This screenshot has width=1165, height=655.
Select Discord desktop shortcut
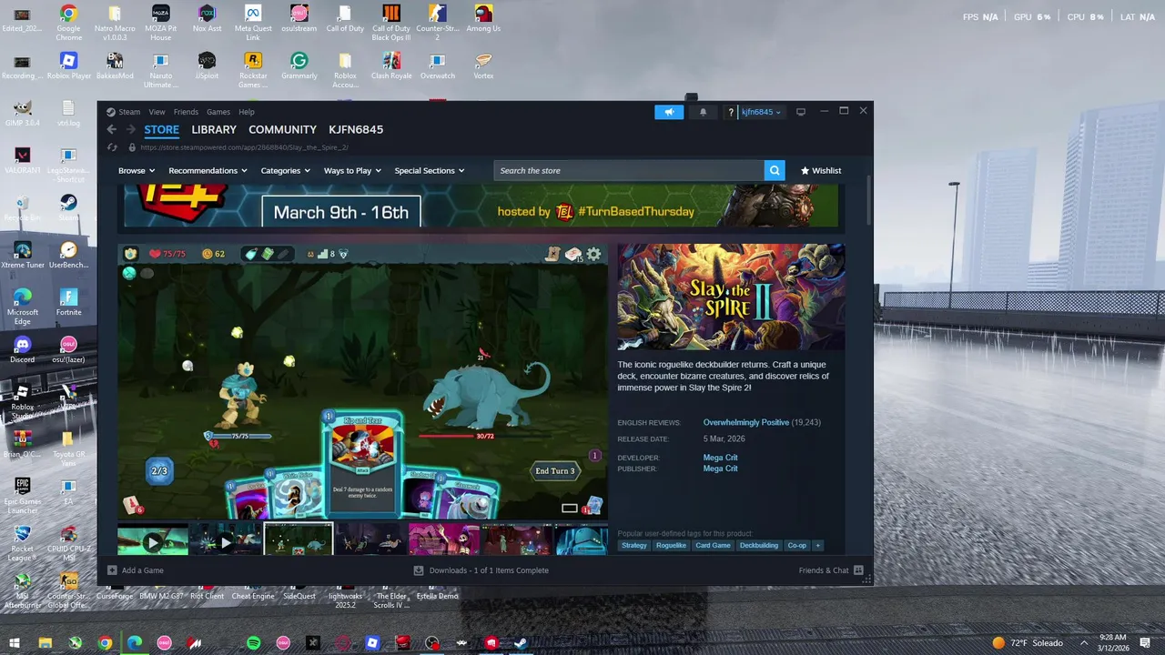[x=22, y=349]
